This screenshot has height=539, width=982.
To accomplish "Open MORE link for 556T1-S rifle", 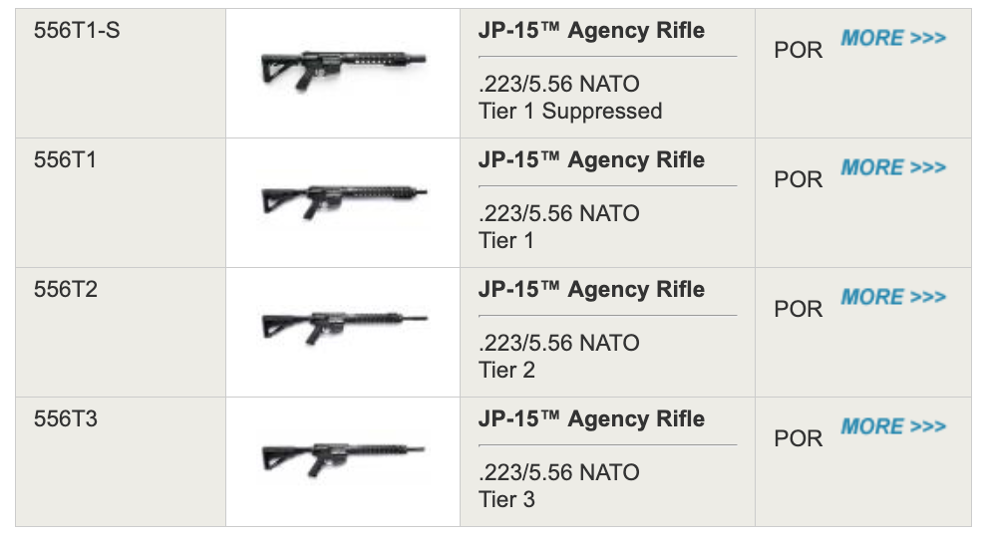I will 893,38.
